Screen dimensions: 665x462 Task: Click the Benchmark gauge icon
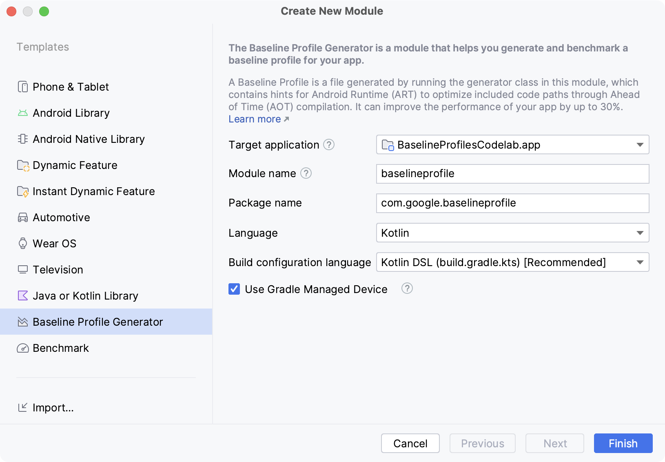click(23, 348)
